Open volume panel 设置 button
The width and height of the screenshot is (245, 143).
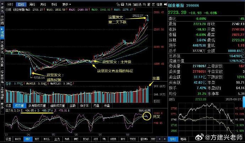[9, 106]
